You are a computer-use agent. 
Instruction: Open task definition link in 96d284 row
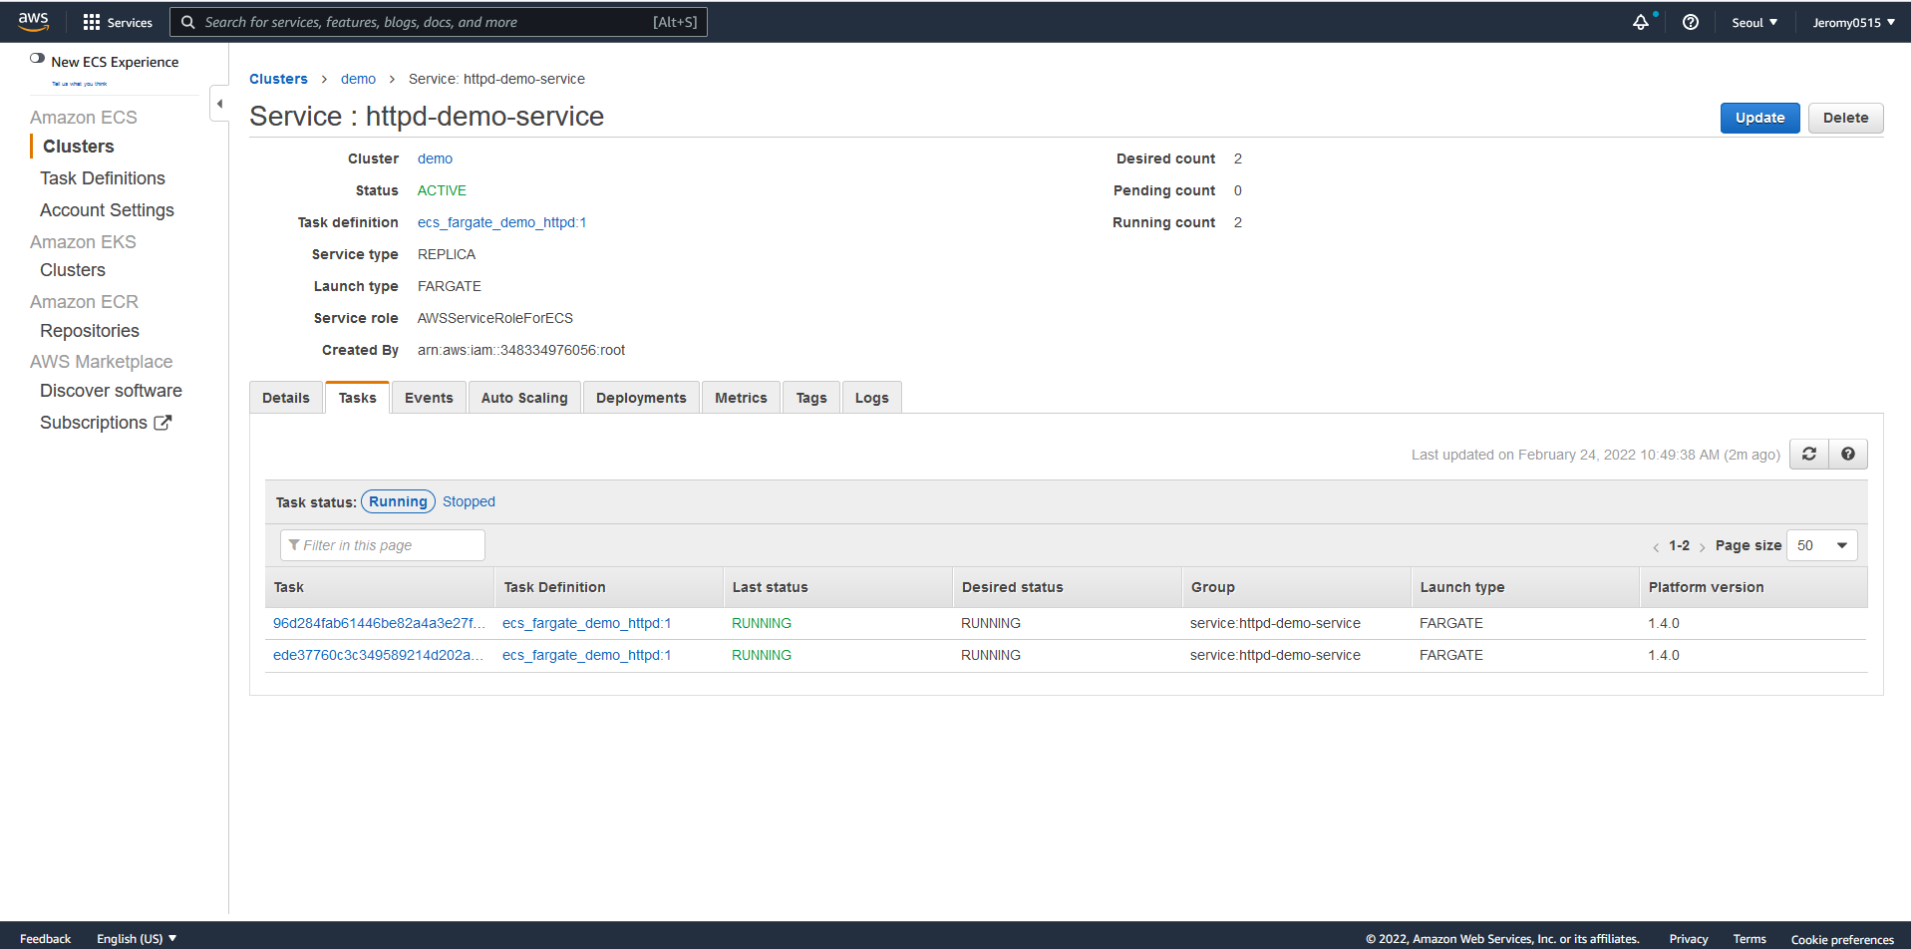coord(586,623)
